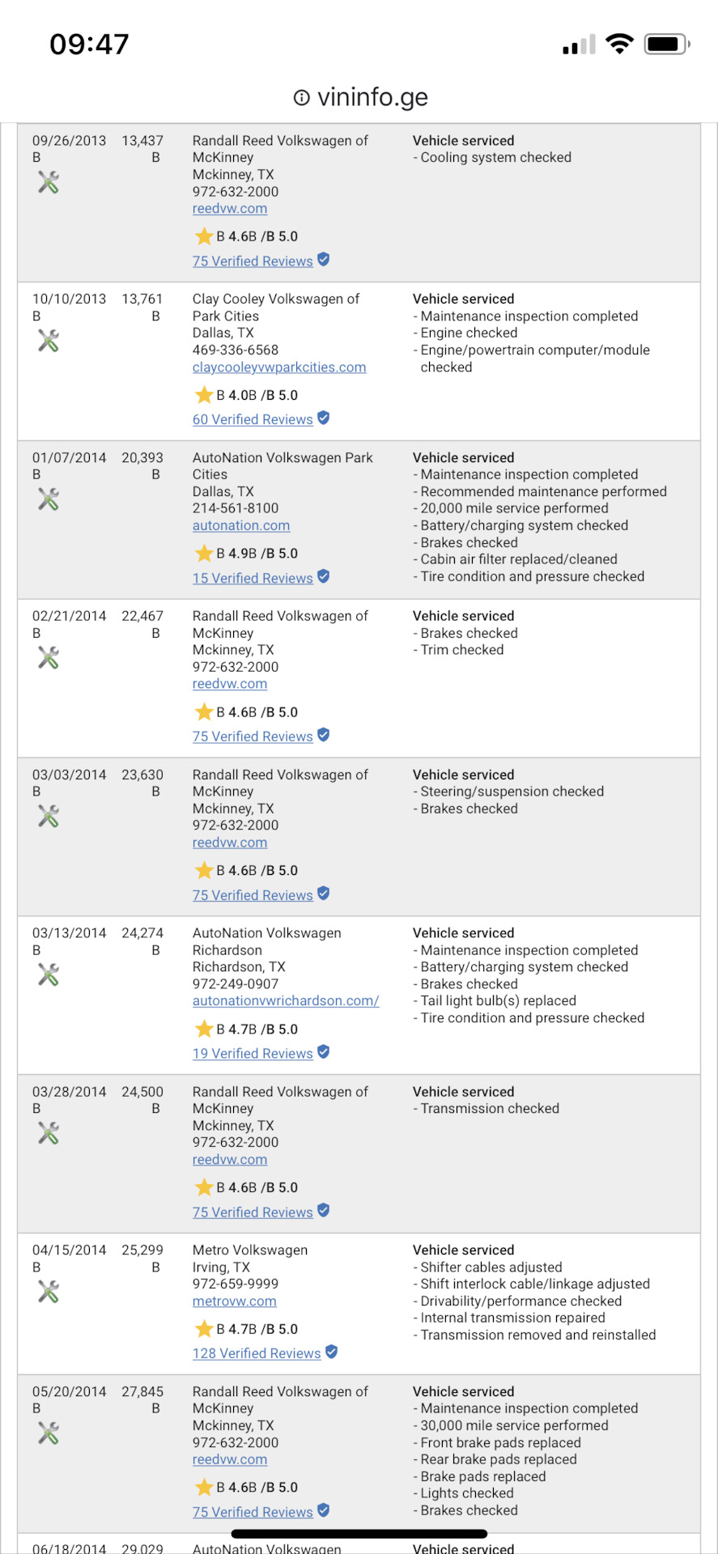
Task: Open the autonation.com dealer link
Action: 241,525
